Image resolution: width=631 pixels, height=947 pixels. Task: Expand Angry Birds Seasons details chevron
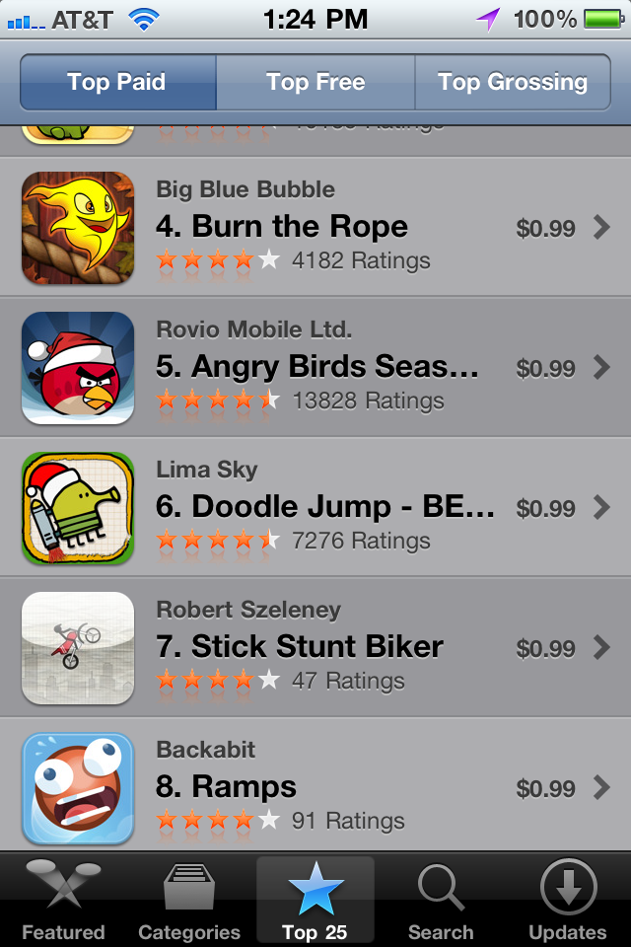[601, 367]
